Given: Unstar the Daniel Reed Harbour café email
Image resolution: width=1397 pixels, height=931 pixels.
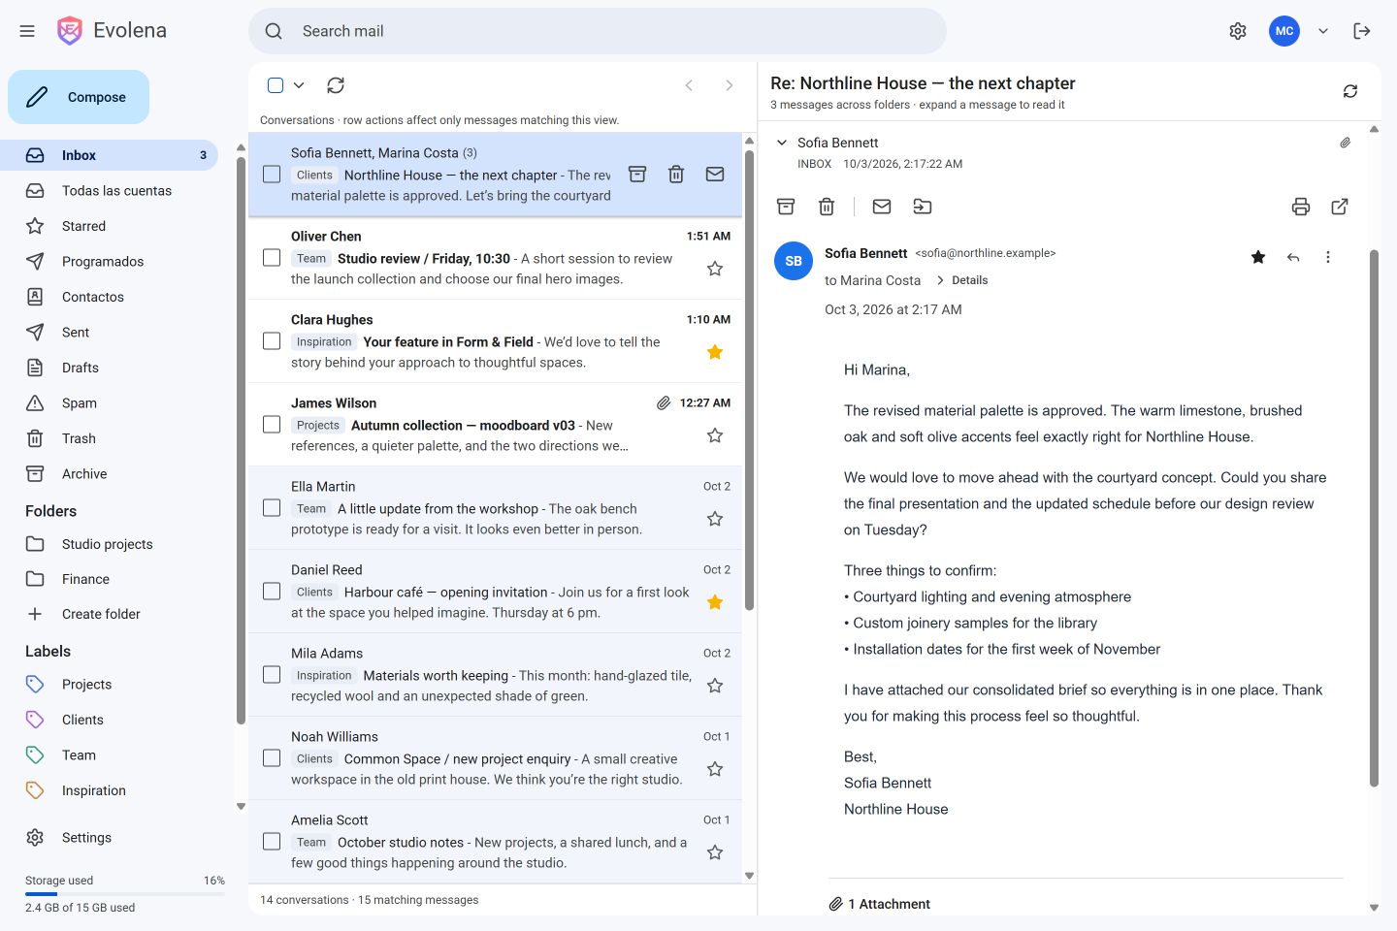Looking at the screenshot, I should pyautogui.click(x=715, y=602).
